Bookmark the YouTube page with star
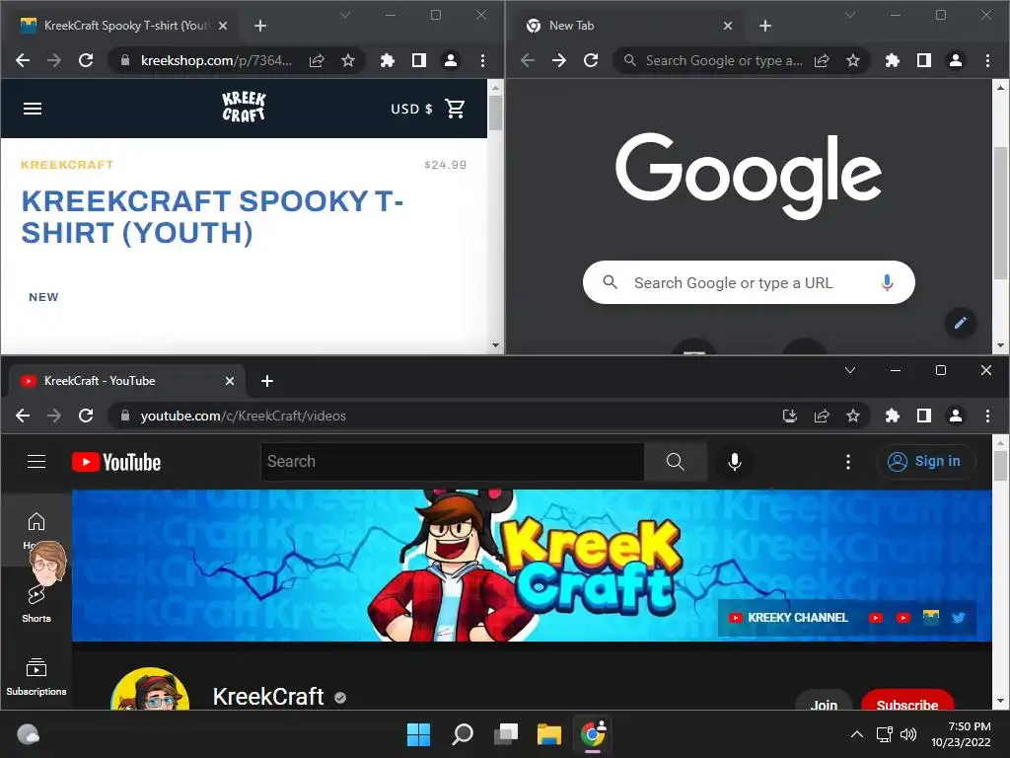Viewport: 1010px width, 758px height. (853, 416)
